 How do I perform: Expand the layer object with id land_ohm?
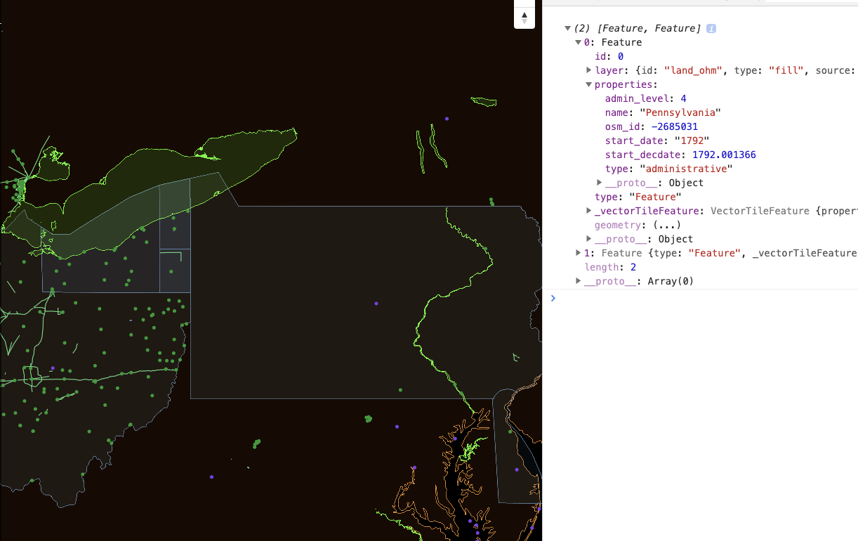588,70
